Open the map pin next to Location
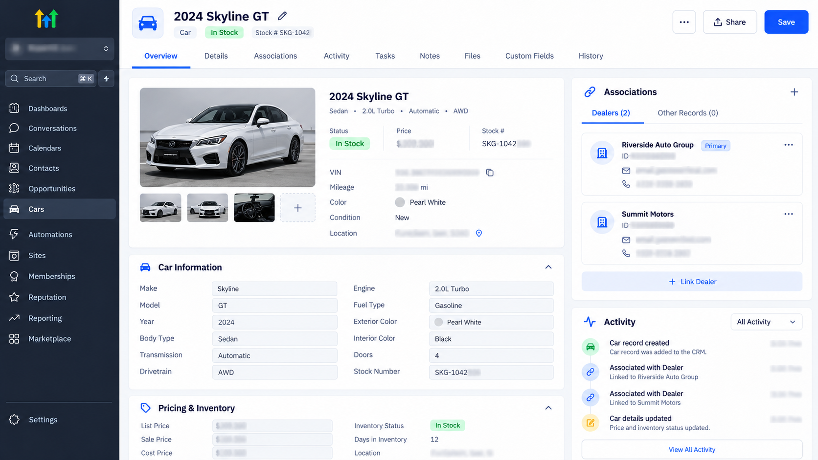Viewport: 818px width, 460px height. tap(479, 233)
